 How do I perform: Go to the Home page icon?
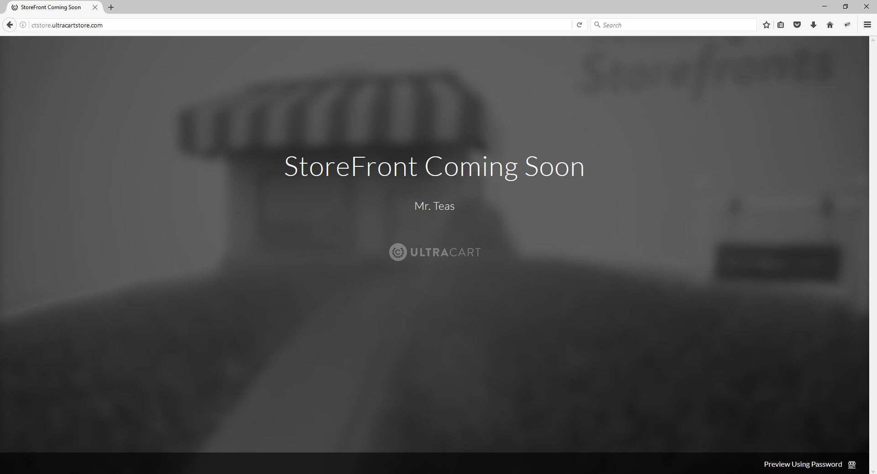[x=830, y=25]
